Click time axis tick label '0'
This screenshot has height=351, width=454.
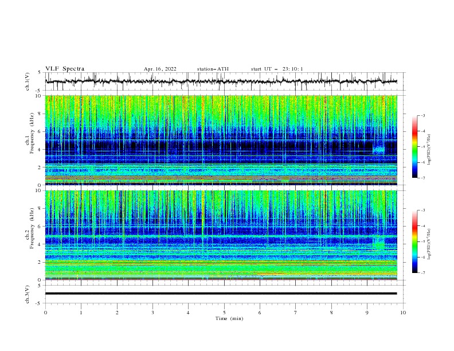[x=45, y=313]
